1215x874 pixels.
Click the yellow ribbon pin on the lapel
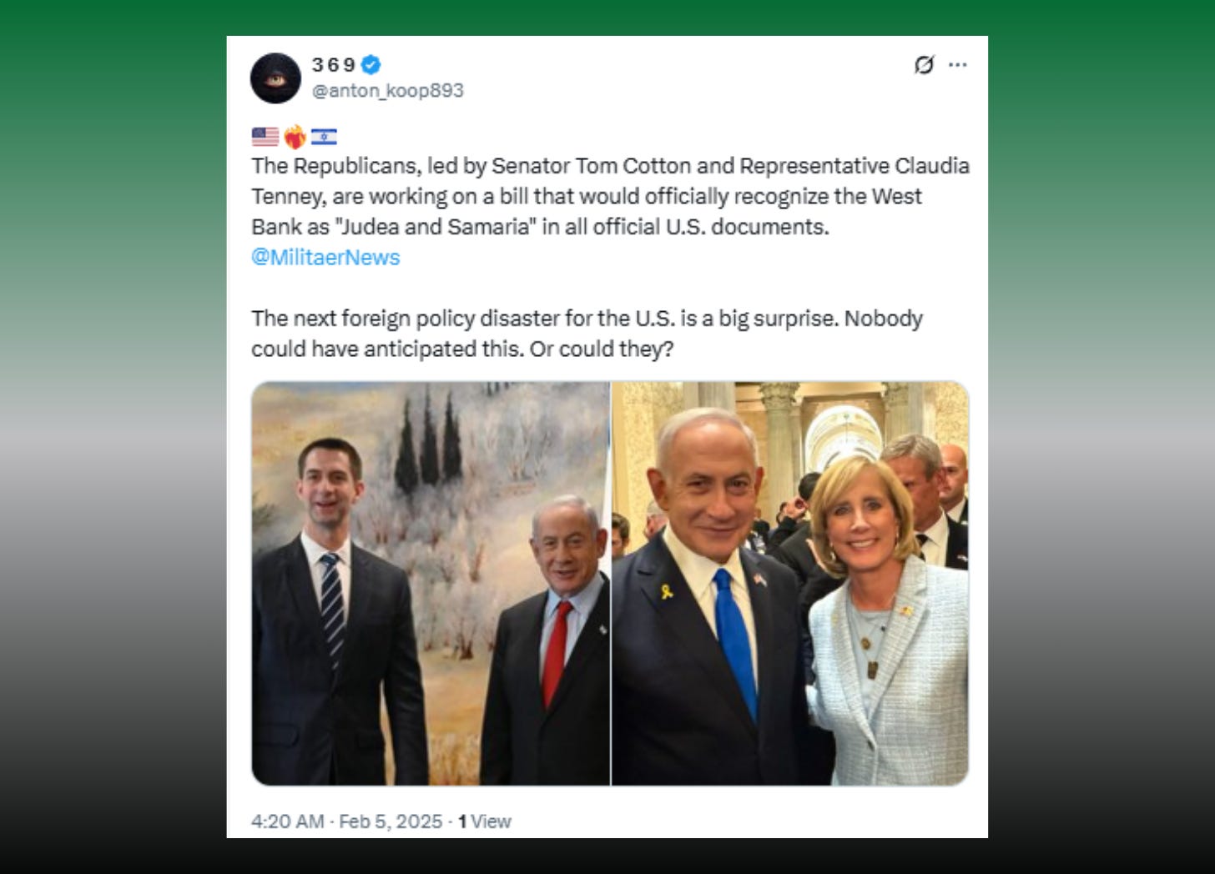click(667, 591)
